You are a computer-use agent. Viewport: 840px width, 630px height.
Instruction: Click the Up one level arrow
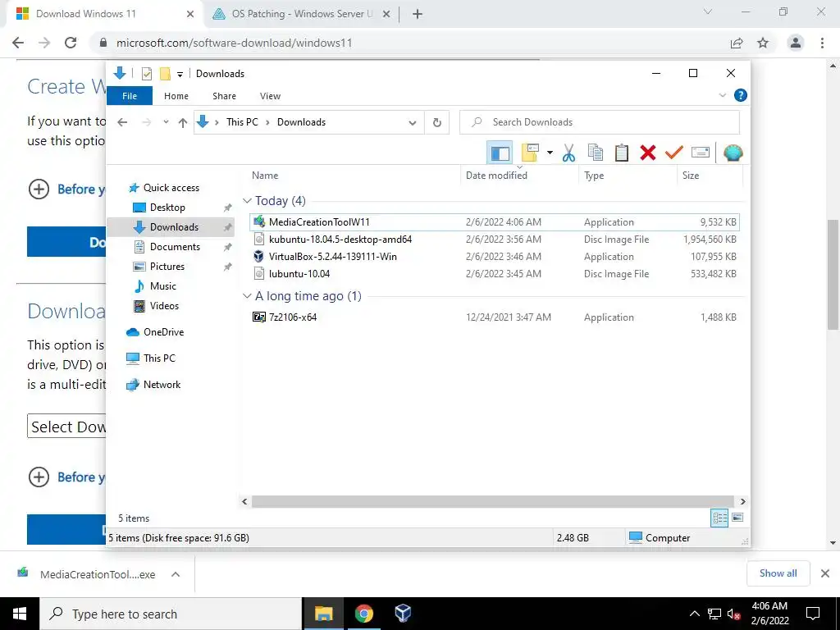pyautogui.click(x=183, y=123)
